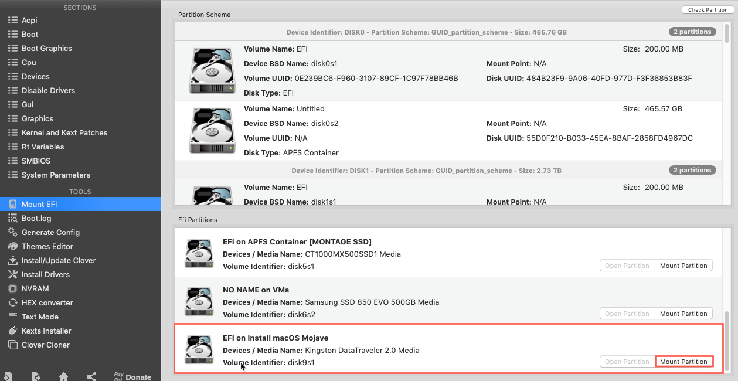Open the Kexts Installer tool
Image resolution: width=738 pixels, height=381 pixels.
[80, 331]
